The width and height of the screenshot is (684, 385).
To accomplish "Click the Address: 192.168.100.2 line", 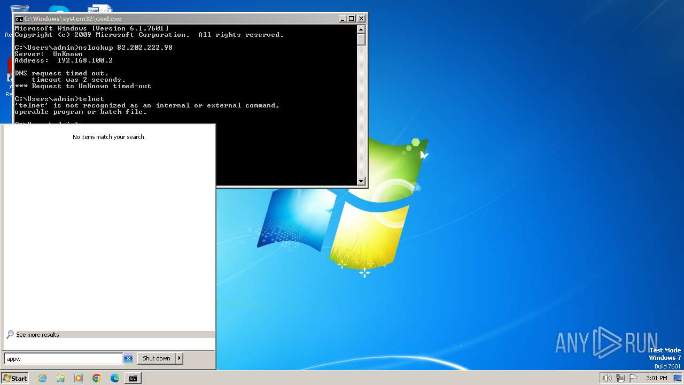I will (x=64, y=60).
